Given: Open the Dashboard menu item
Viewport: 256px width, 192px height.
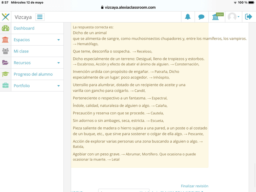Looking at the screenshot, I should [24, 28].
